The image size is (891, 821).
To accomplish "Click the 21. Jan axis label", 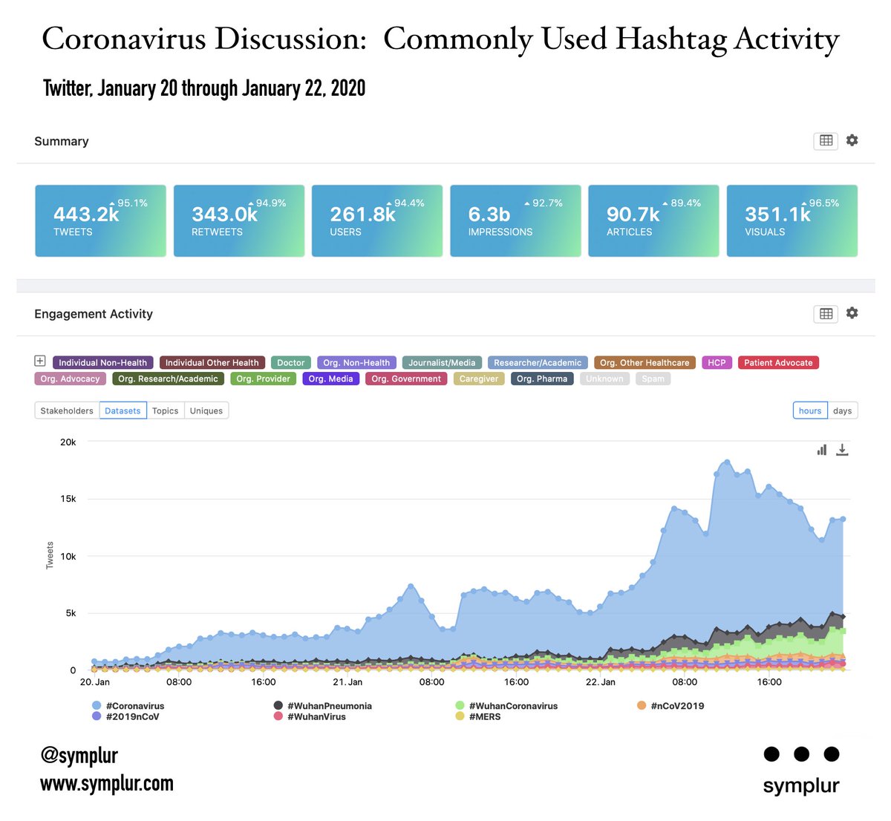I will (347, 681).
